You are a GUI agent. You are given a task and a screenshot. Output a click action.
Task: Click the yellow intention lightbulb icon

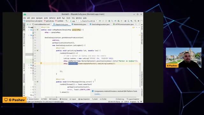[x=41, y=63]
